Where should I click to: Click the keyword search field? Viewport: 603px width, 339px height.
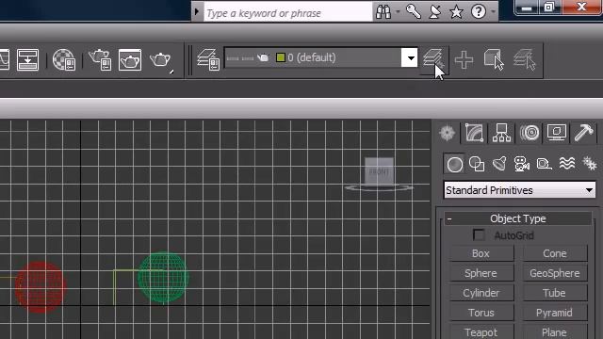click(x=287, y=12)
